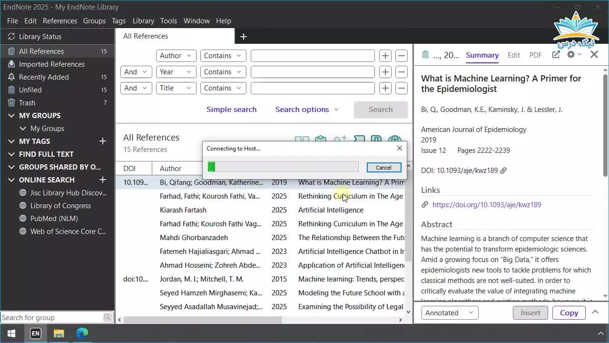This screenshot has width=609, height=343.
Task: Add online database with ONLINE SEARCH plus
Action: click(102, 180)
